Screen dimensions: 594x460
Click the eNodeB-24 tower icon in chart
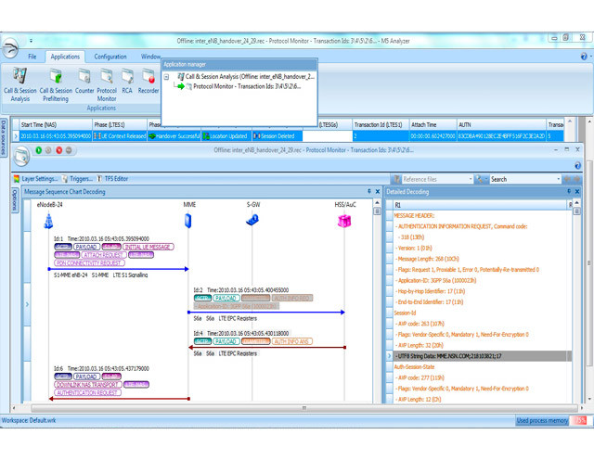(x=47, y=221)
